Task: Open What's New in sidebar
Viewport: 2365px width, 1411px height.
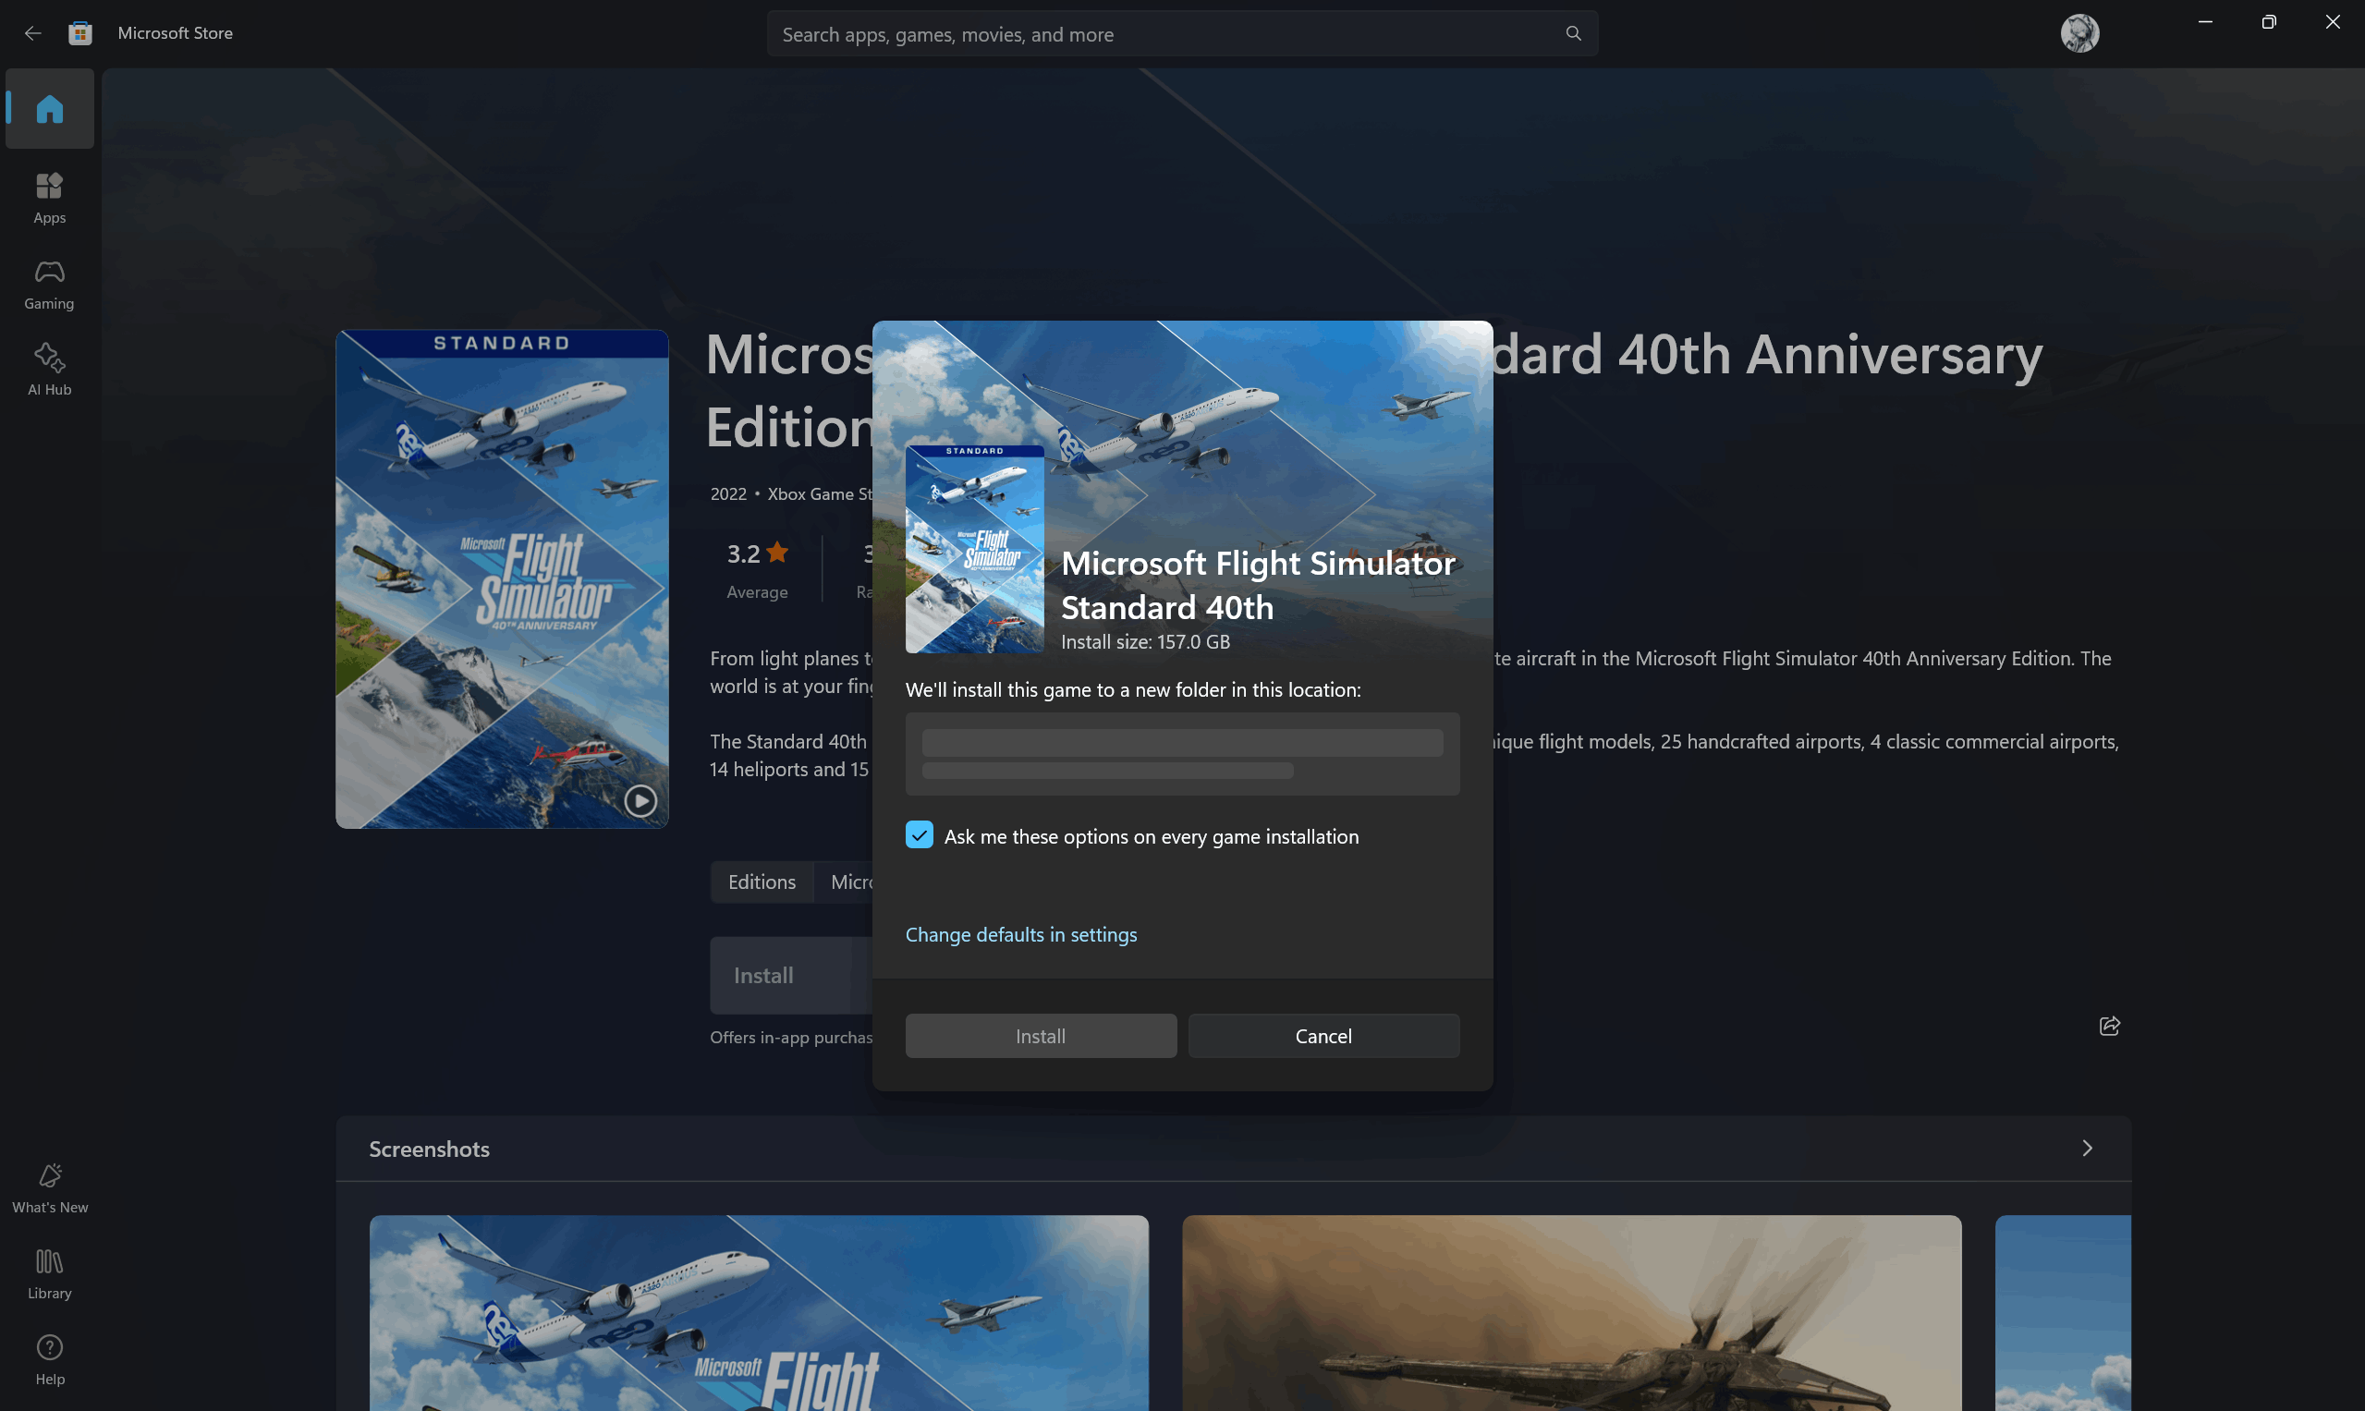Action: (50, 1186)
